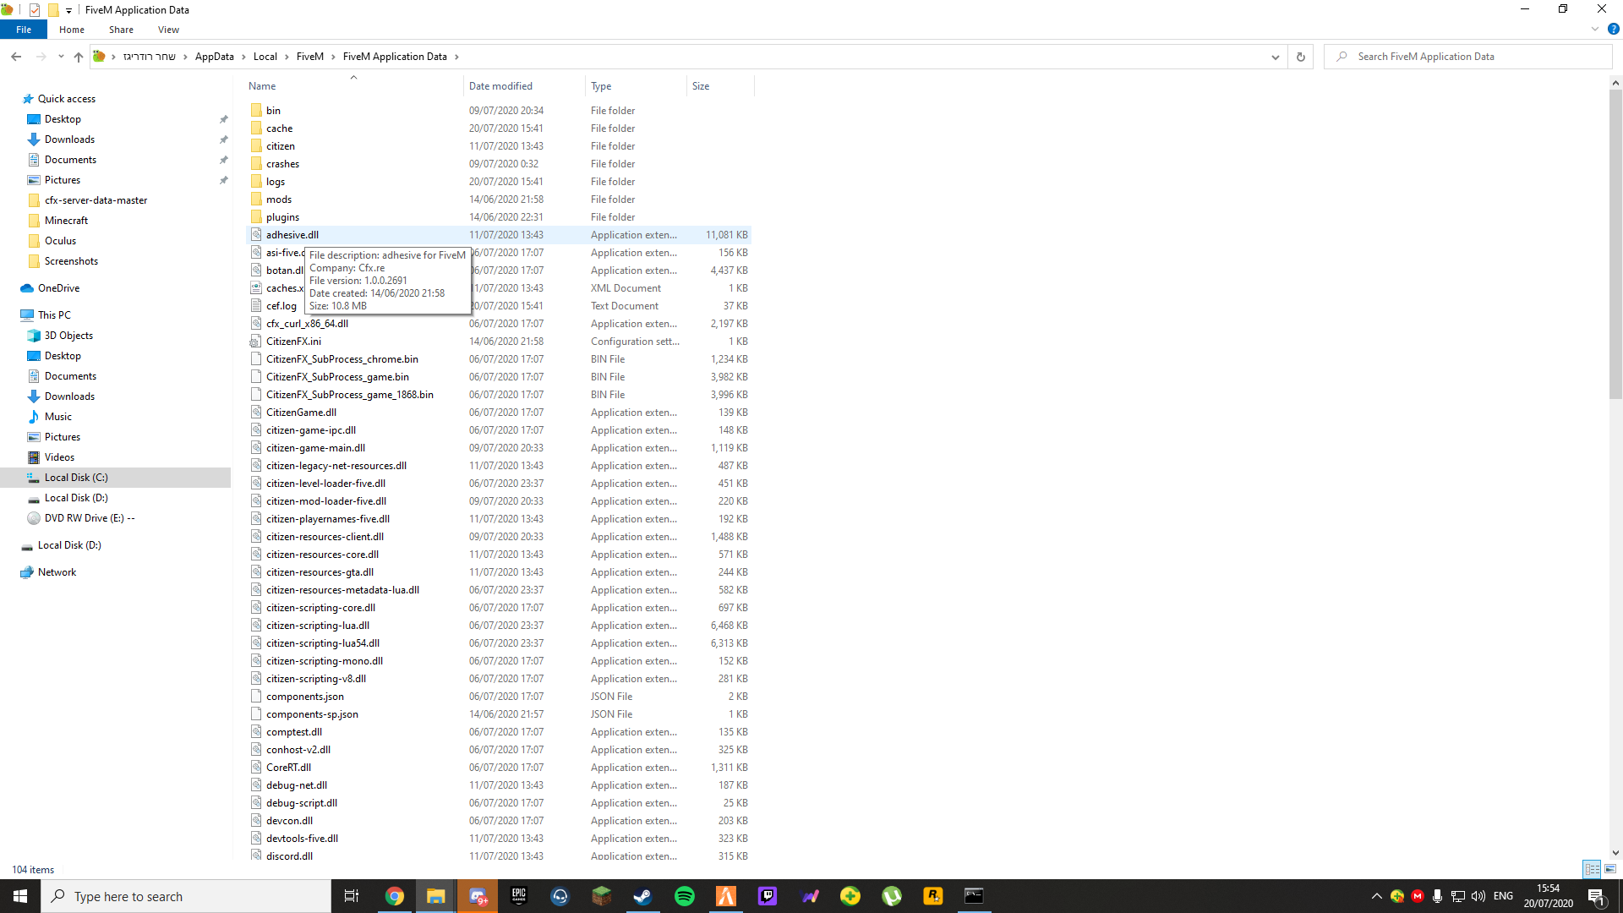Open the command prompt taskbar icon
The image size is (1623, 913).
[975, 896]
